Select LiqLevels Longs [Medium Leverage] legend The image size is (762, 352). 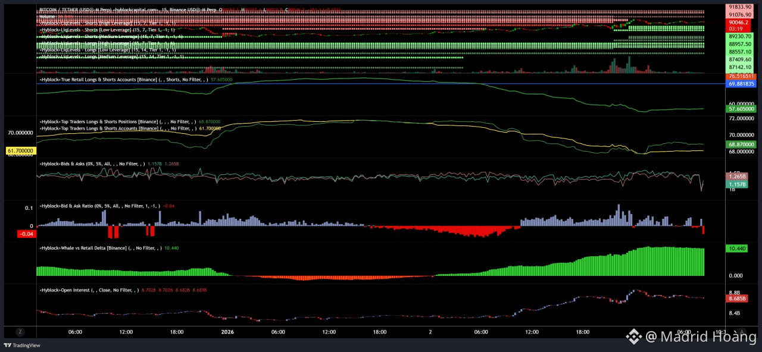click(x=111, y=57)
